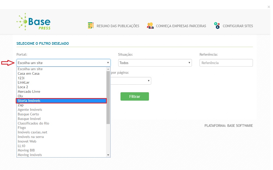Click the Resumo das Publicações checklist icon
273x170 pixels.
(x=91, y=26)
